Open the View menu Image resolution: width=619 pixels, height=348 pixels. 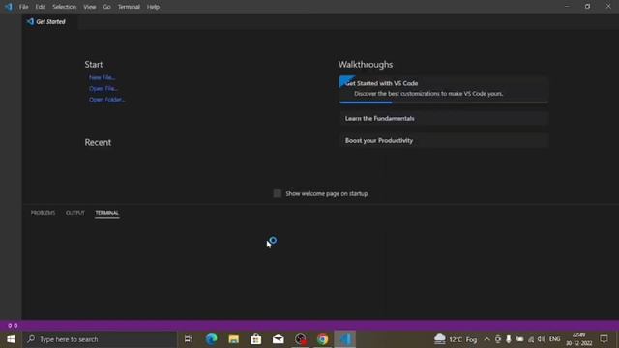coord(90,7)
